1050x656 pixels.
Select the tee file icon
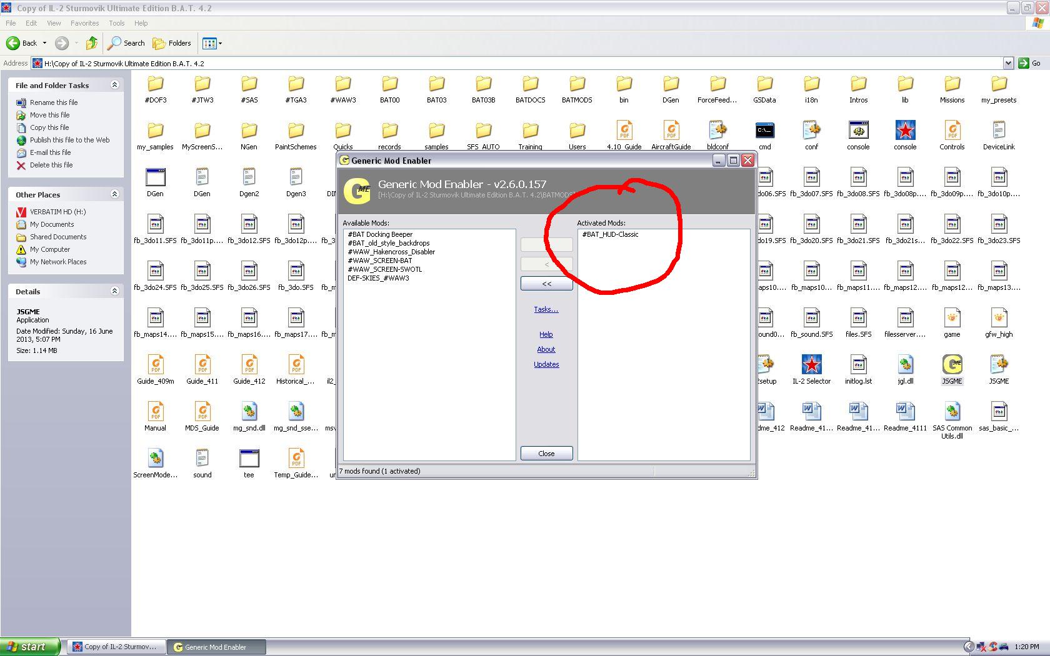click(249, 464)
